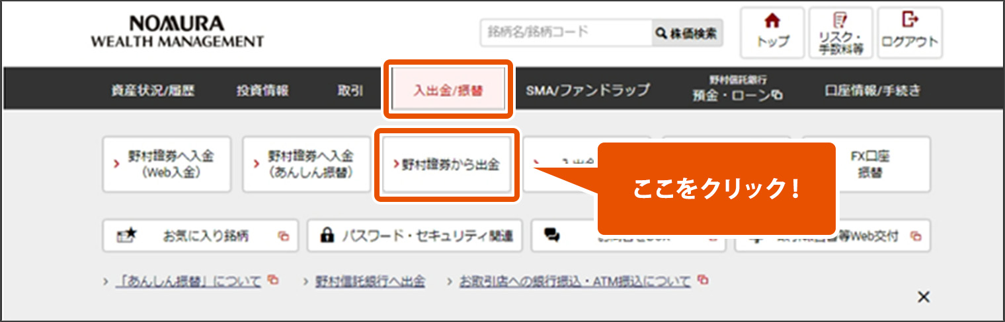Open the 取引 menu
This screenshot has height=322, width=1005.
[x=350, y=90]
